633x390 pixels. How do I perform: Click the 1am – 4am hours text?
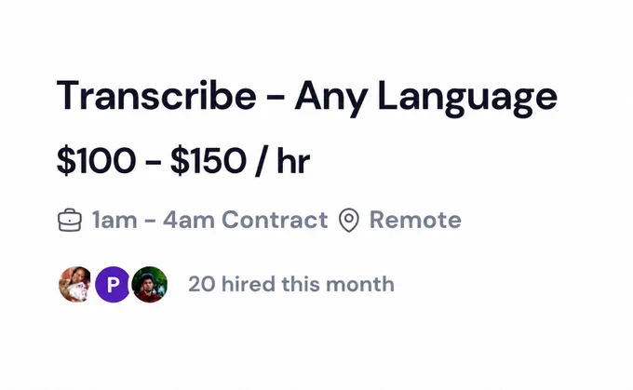point(154,220)
